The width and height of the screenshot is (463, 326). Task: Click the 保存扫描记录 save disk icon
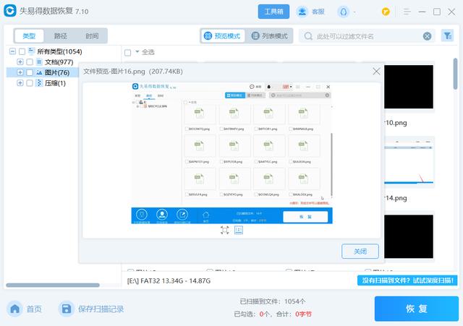(66, 309)
